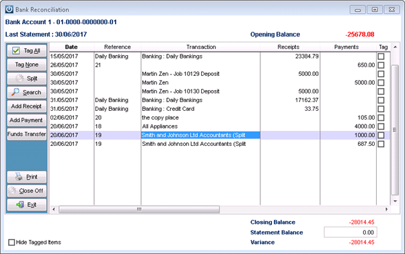Click reference 18
This screenshot has height=254, width=405.
tap(98, 126)
